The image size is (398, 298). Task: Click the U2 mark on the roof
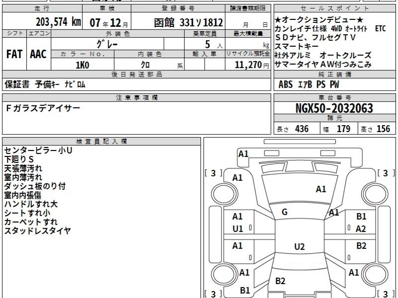pyautogui.click(x=299, y=246)
